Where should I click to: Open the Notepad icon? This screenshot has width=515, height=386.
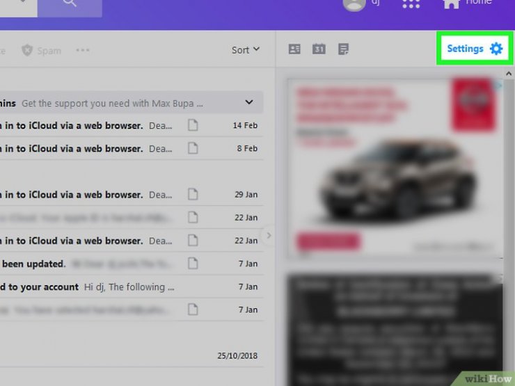[343, 49]
